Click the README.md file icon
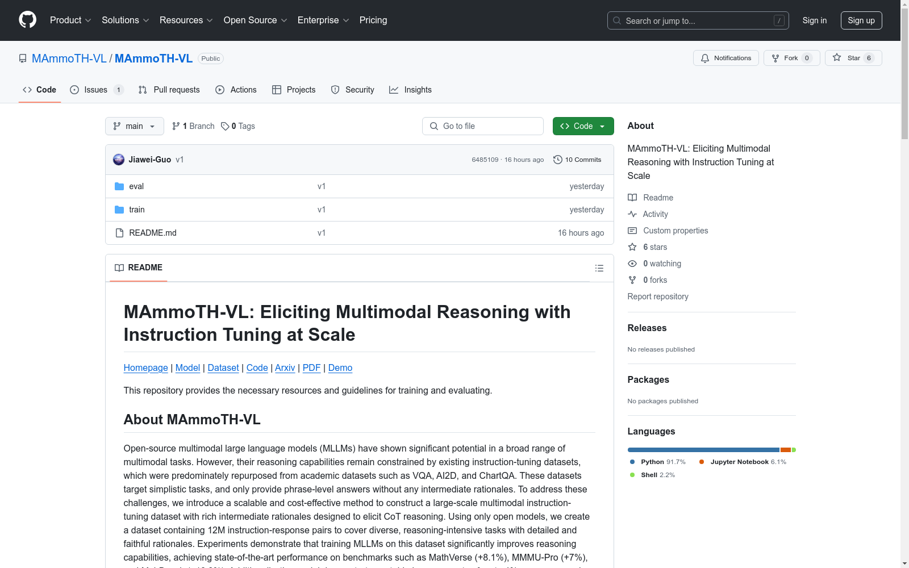Screen dimensions: 909x568 (119, 233)
